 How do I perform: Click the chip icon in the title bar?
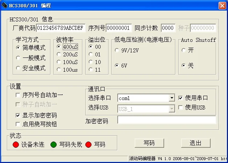point(4,5)
